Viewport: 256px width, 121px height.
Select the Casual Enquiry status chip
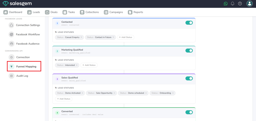[x=69, y=37]
